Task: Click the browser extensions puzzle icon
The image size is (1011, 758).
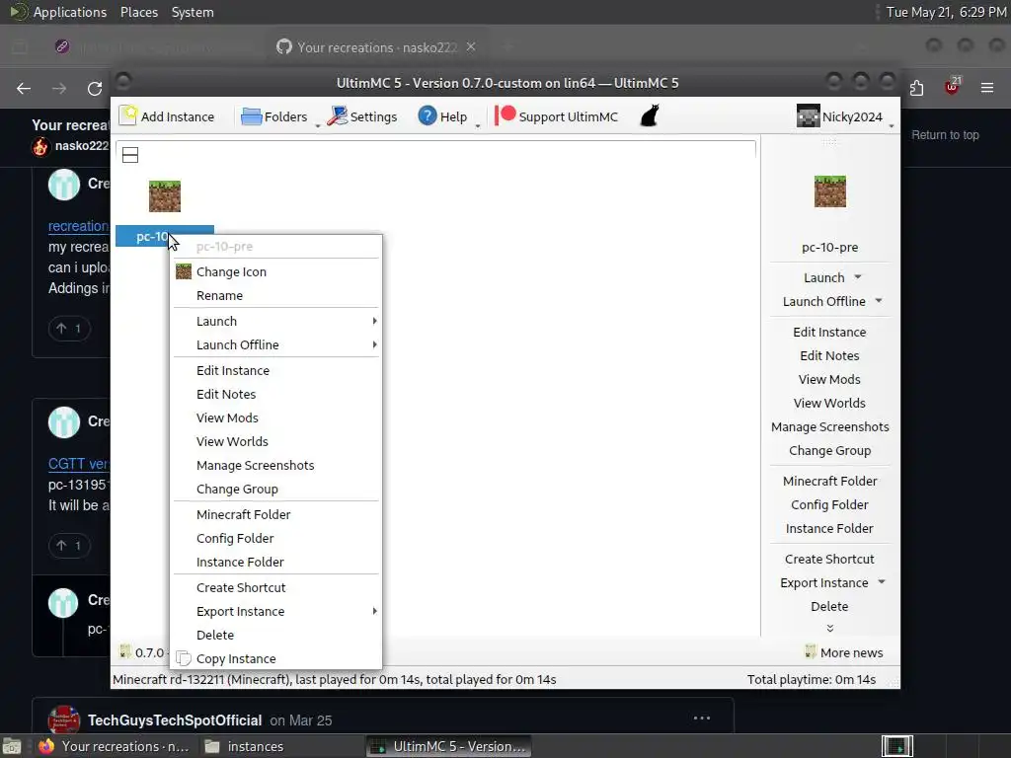Action: click(916, 88)
